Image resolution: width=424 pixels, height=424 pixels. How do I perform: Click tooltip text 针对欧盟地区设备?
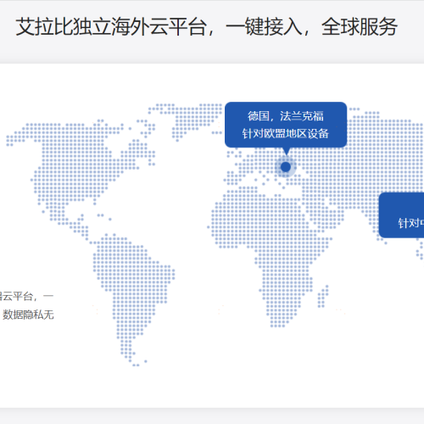coord(286,133)
